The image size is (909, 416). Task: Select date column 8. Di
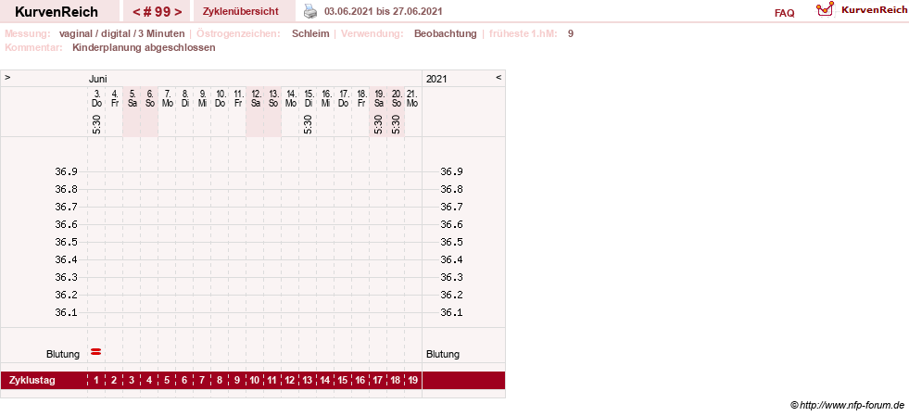coord(184,98)
